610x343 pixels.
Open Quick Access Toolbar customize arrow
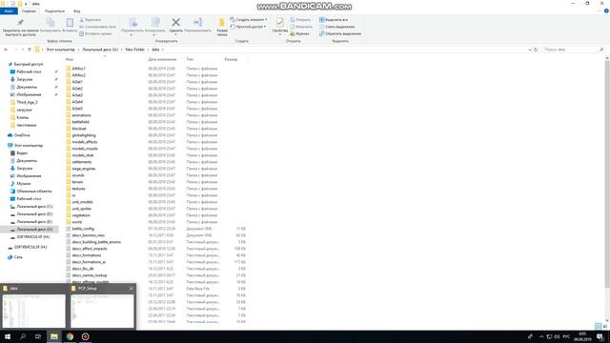(x=26, y=4)
